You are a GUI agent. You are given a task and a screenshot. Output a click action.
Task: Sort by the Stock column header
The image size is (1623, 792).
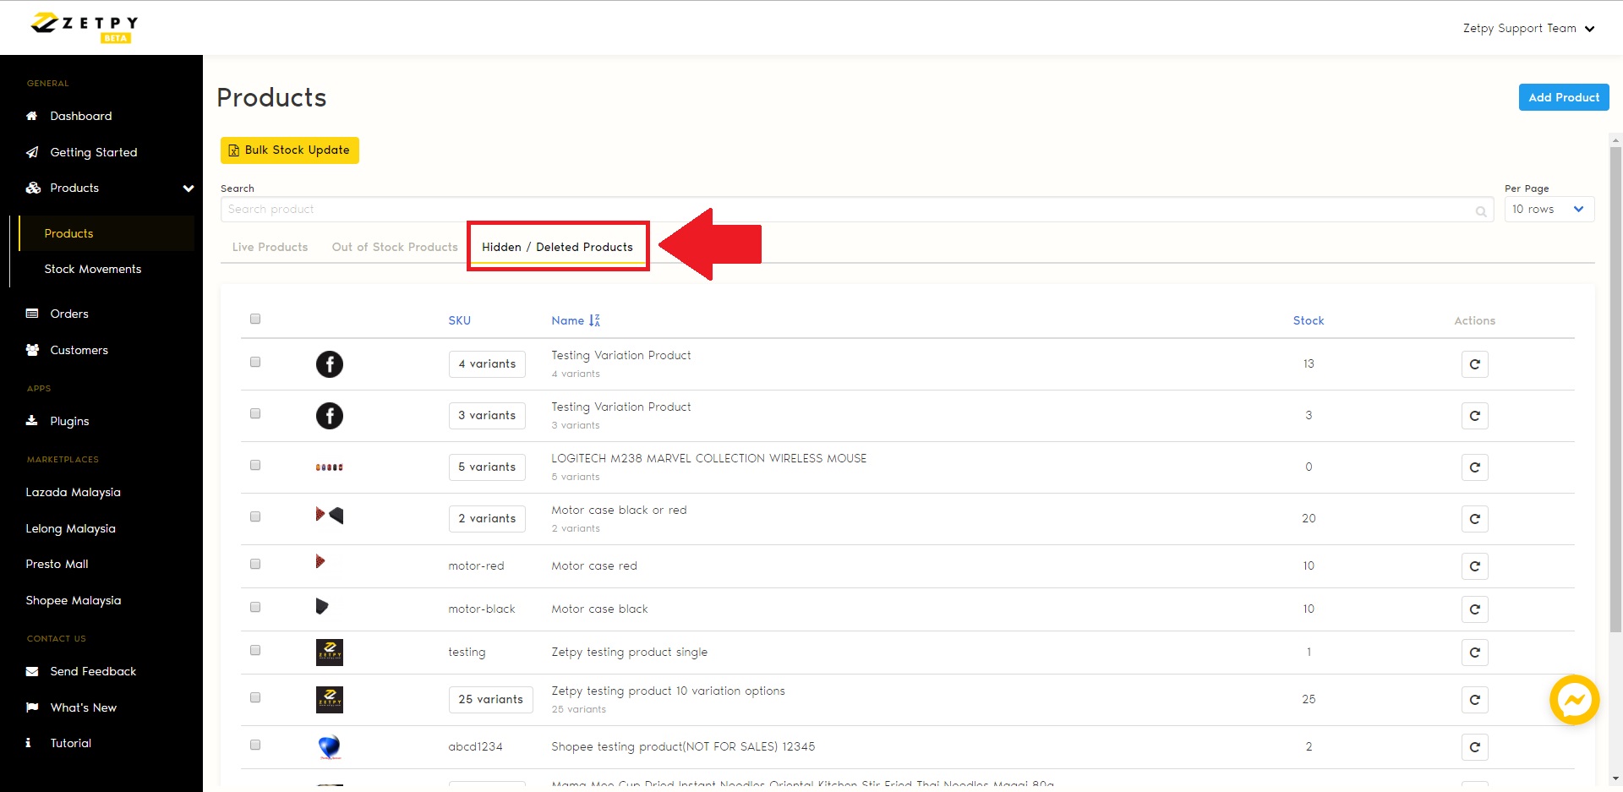(1309, 320)
